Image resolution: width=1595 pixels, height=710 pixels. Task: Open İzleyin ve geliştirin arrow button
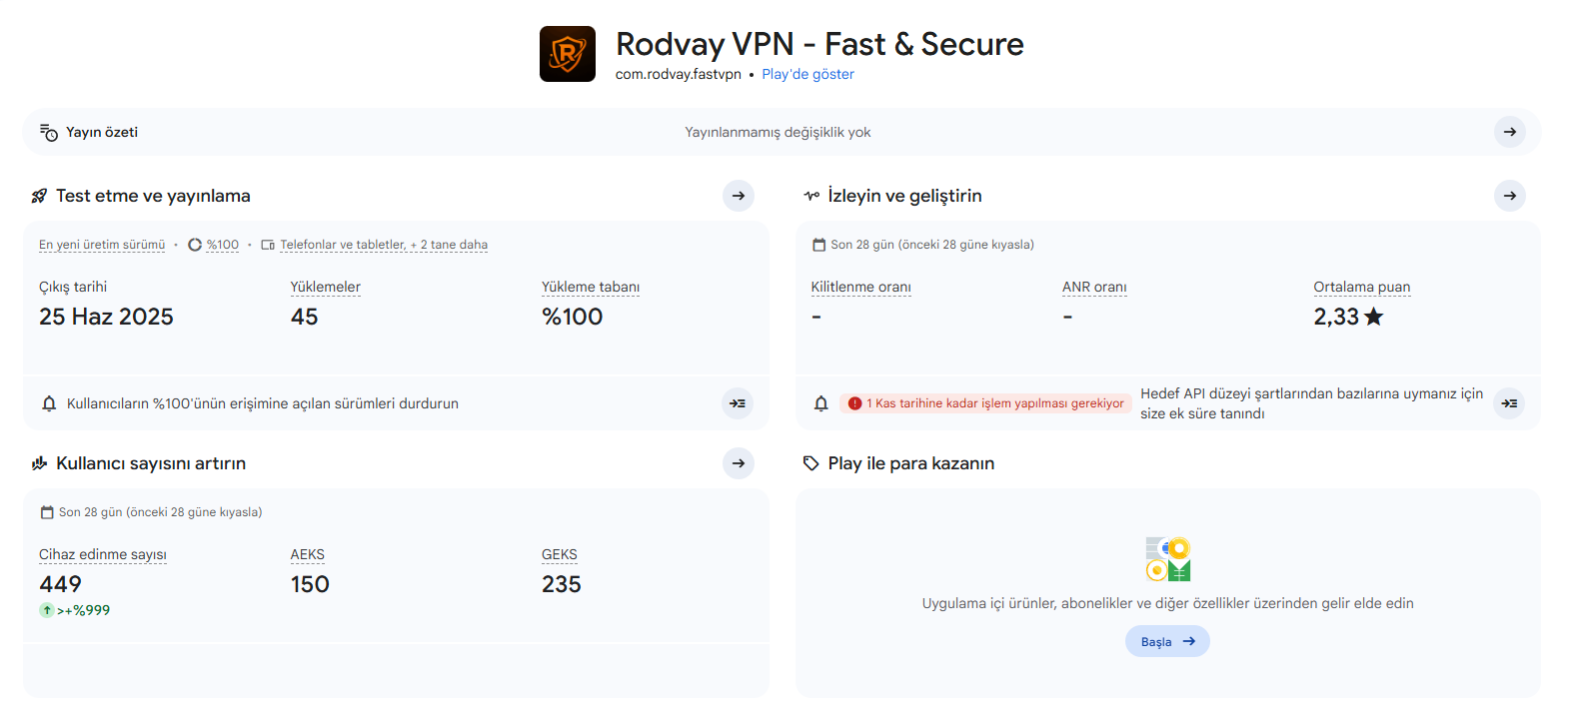tap(1509, 196)
